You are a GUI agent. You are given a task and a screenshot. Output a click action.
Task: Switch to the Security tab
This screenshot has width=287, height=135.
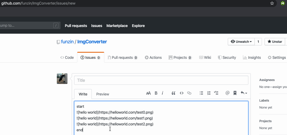(227, 57)
